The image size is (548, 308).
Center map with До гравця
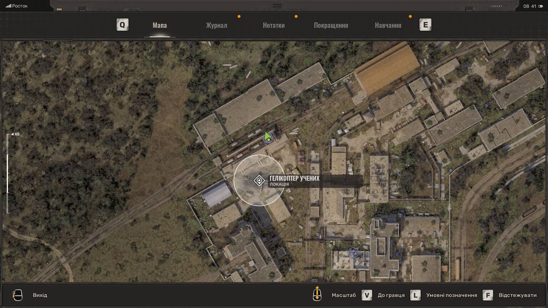click(391, 295)
